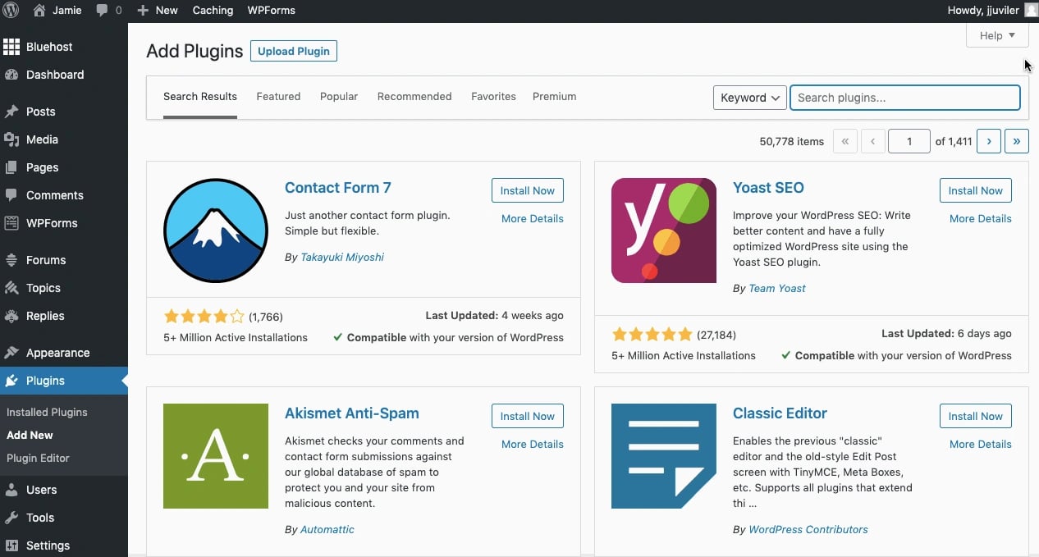Screen dimensions: 1039x557
Task: Click the Bluehost grid icon in sidebar
Action: click(x=11, y=47)
